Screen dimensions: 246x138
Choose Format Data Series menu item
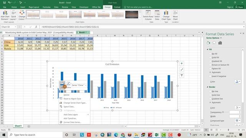click(72, 122)
